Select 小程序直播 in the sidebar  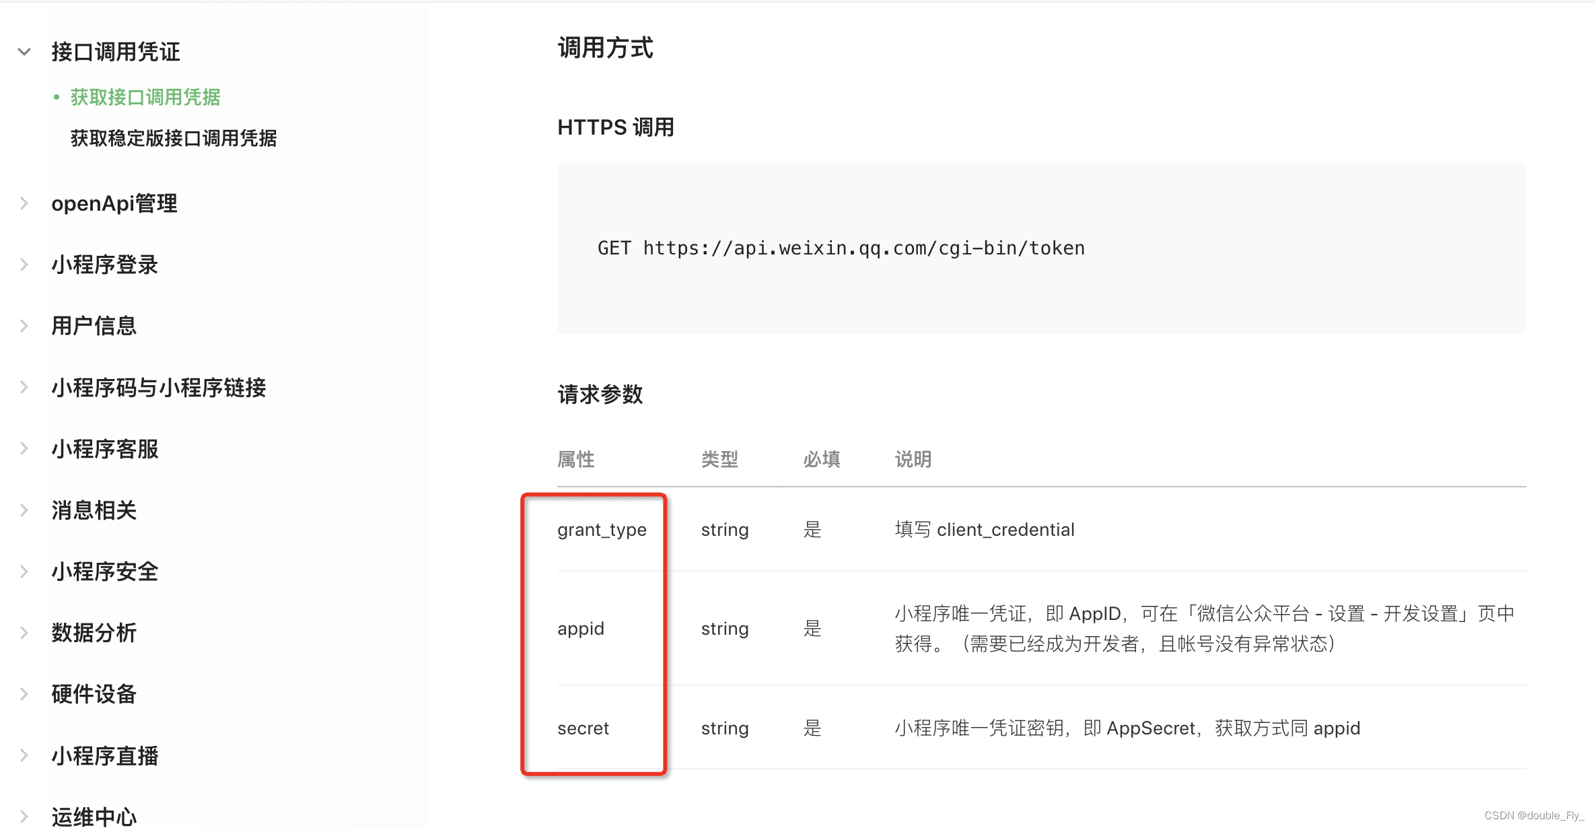coord(105,755)
